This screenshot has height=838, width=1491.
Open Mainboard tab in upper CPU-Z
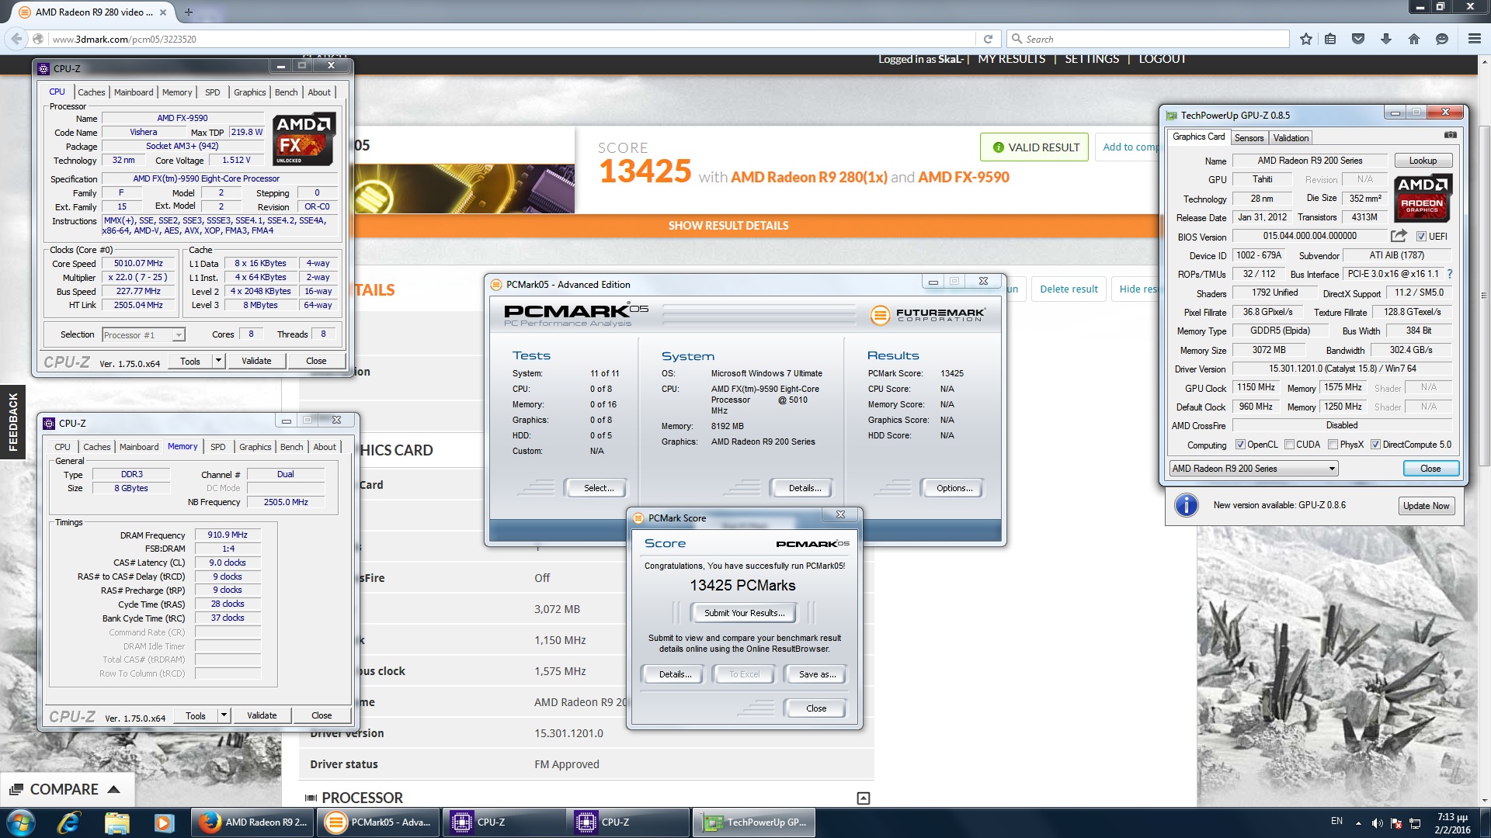pos(134,92)
